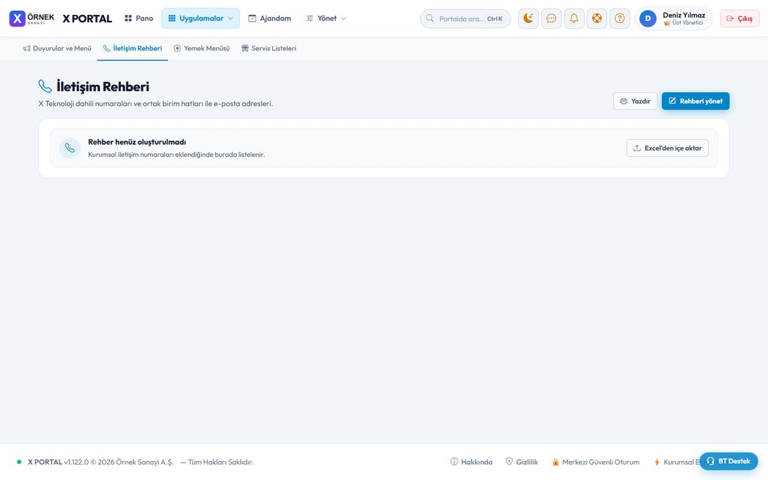Click the lifebuoy support icon
Screen dimensions: 768x480
[x=597, y=19]
